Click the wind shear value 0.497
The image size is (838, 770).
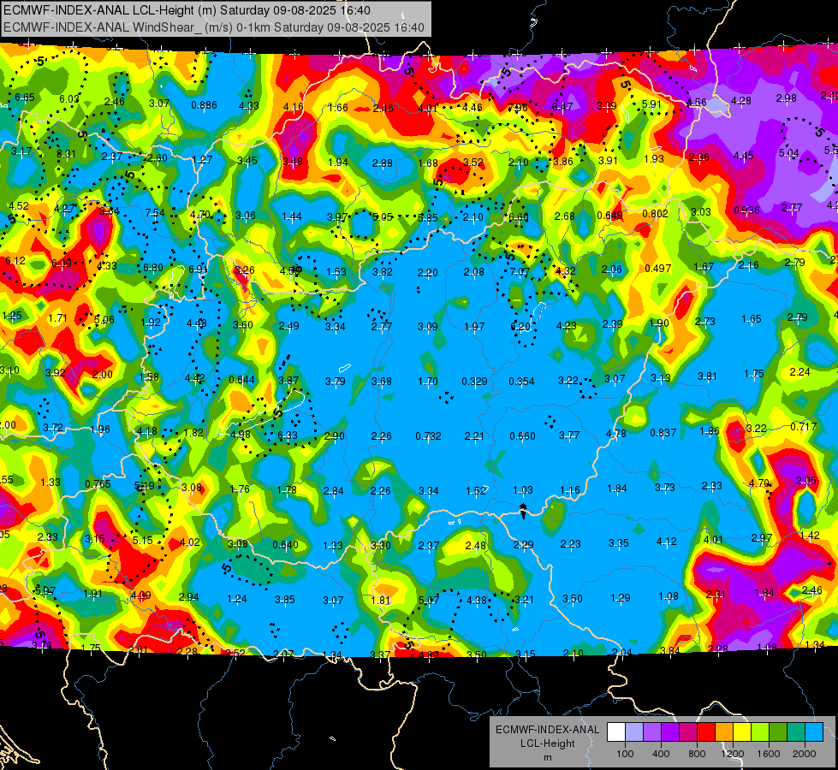pyautogui.click(x=658, y=269)
